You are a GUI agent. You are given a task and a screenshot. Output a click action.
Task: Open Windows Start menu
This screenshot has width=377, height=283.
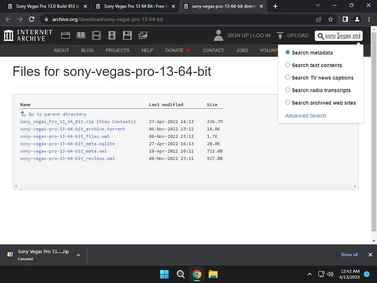pos(165,274)
